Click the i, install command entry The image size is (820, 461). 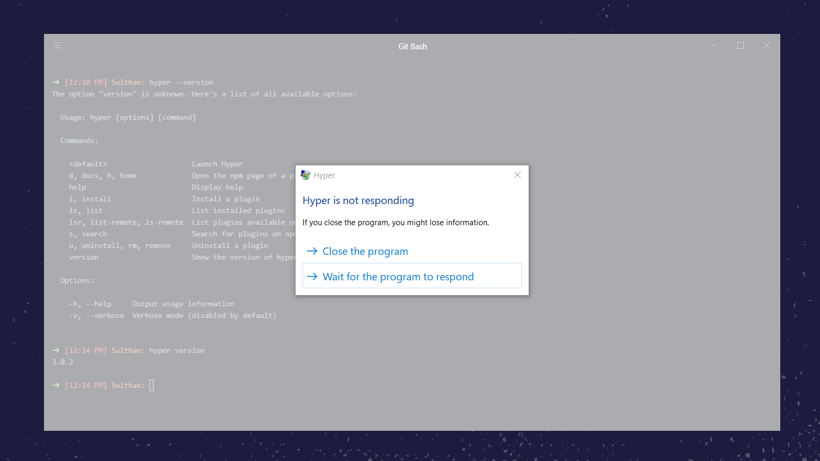tap(90, 199)
